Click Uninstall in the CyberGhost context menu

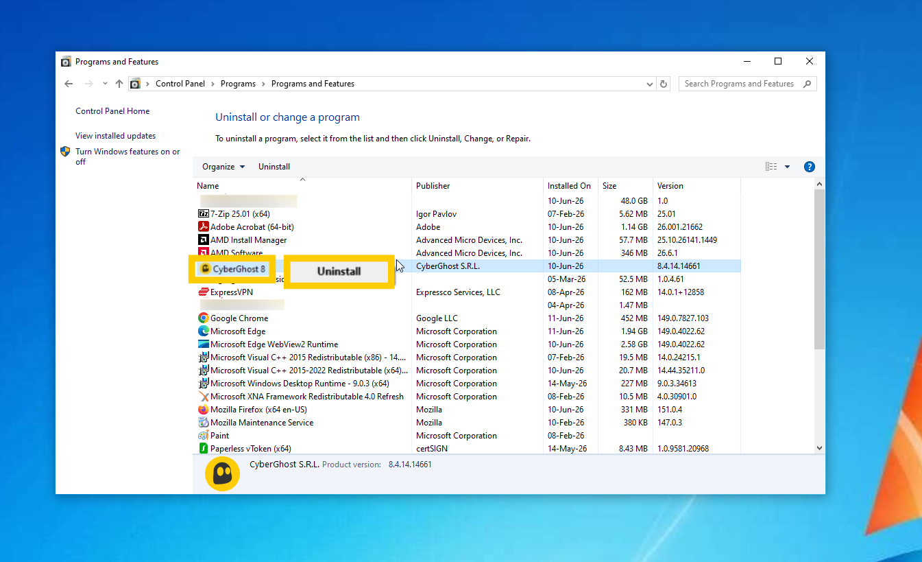339,271
